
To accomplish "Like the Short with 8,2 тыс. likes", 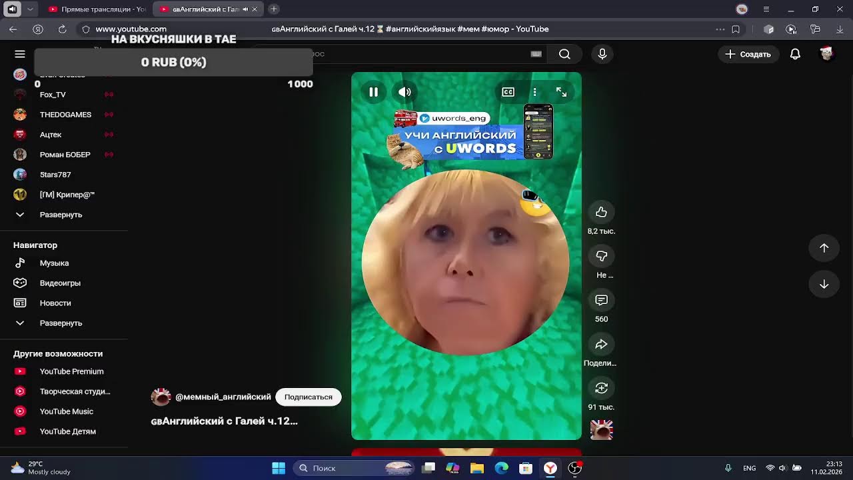I will tap(601, 212).
